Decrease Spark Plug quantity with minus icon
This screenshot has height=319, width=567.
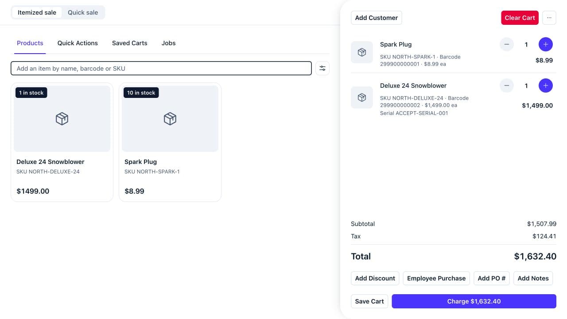pos(507,44)
